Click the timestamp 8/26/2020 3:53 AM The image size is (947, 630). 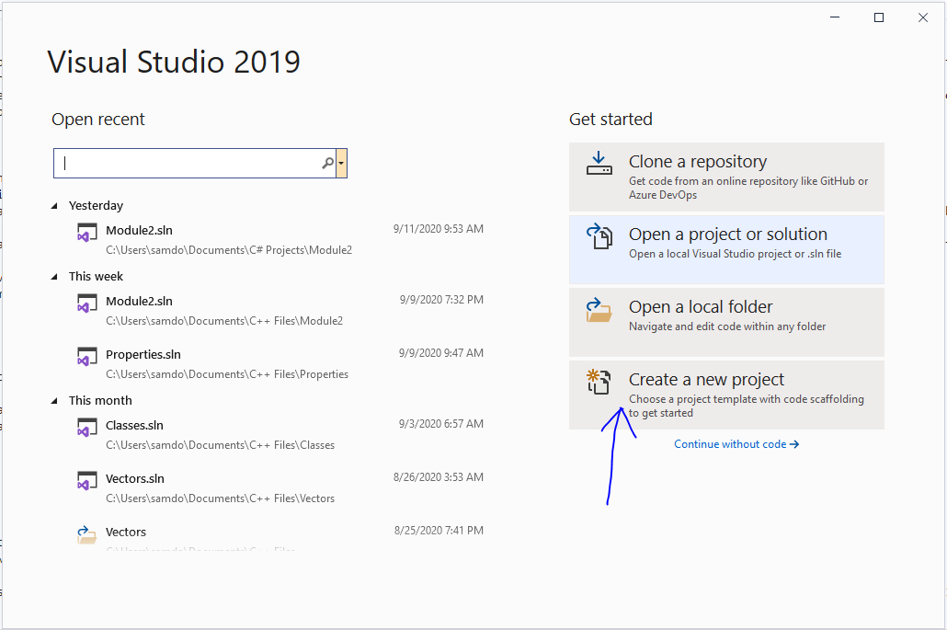coord(439,477)
